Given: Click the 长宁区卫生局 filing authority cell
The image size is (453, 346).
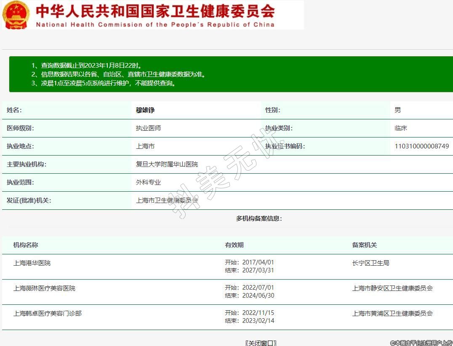Looking at the screenshot, I should pos(370,263).
